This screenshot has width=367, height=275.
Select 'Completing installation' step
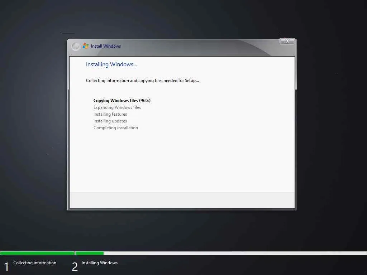(x=116, y=128)
